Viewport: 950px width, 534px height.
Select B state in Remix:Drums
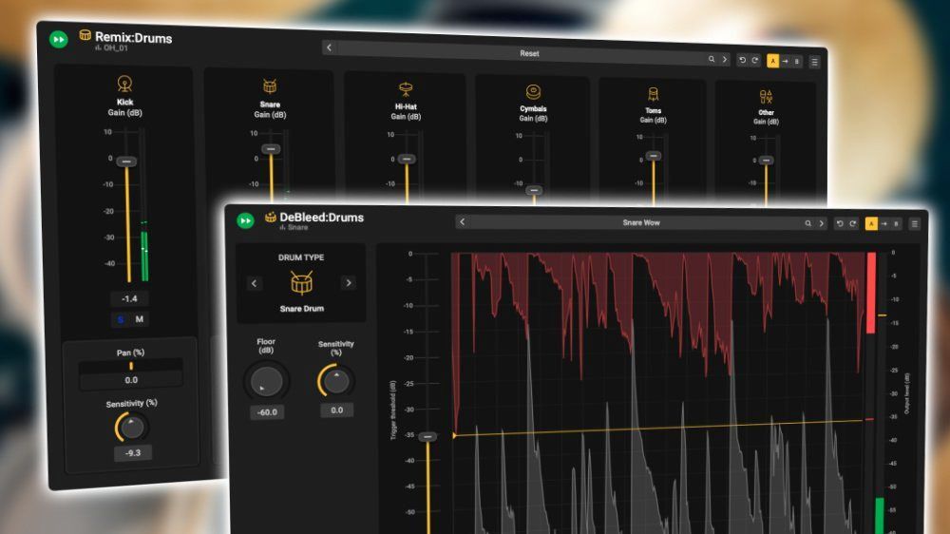(797, 61)
